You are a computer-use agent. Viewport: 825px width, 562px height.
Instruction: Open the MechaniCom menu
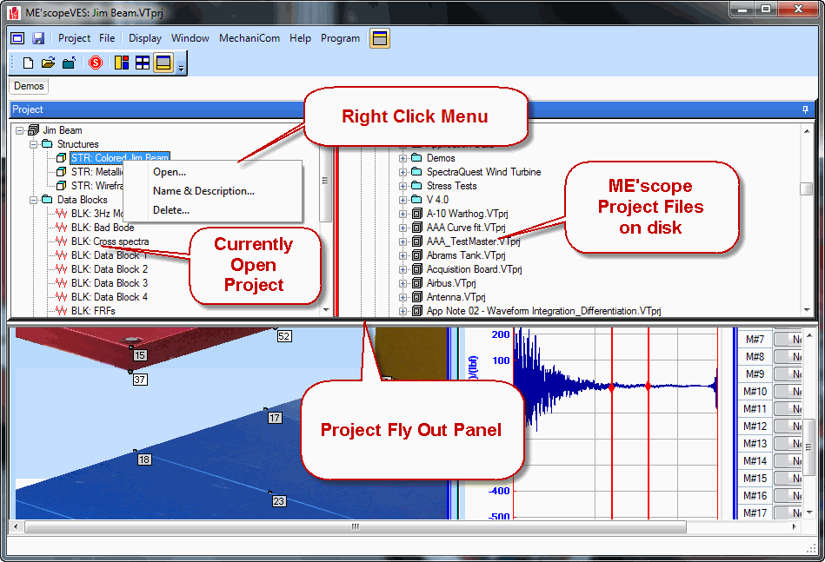(249, 38)
